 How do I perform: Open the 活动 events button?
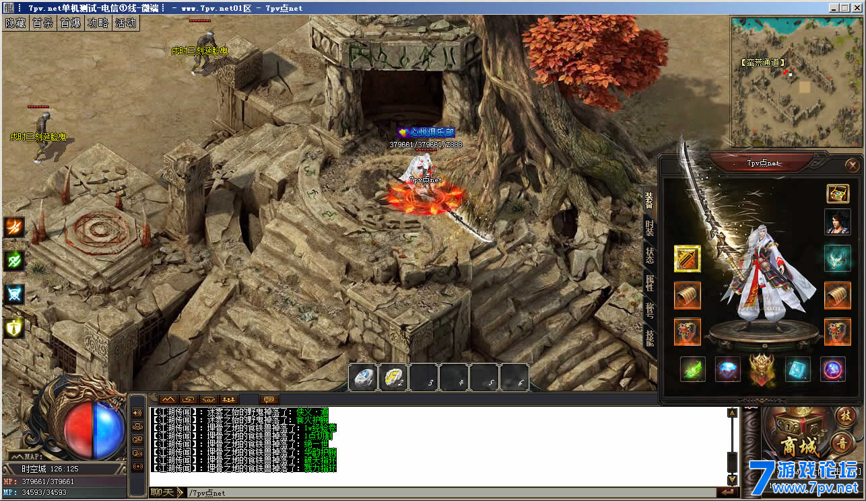click(x=126, y=23)
